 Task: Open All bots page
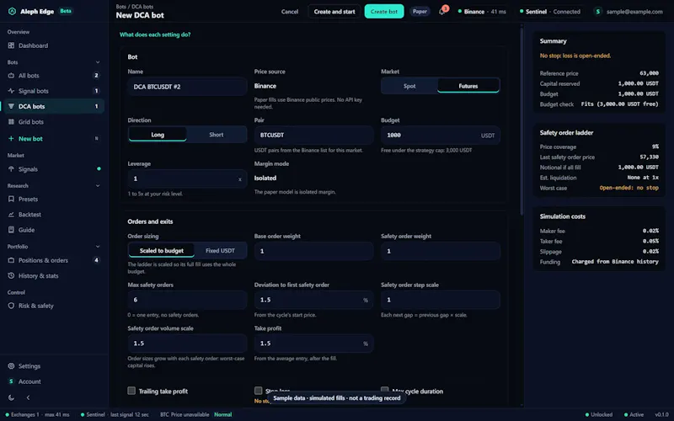[52, 76]
